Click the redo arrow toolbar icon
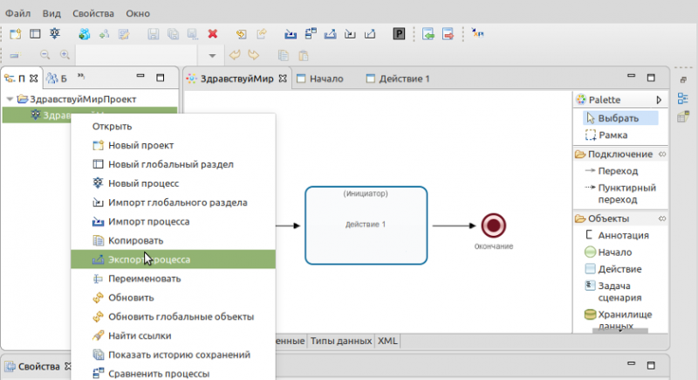Image resolution: width=698 pixels, height=380 pixels. (x=254, y=55)
